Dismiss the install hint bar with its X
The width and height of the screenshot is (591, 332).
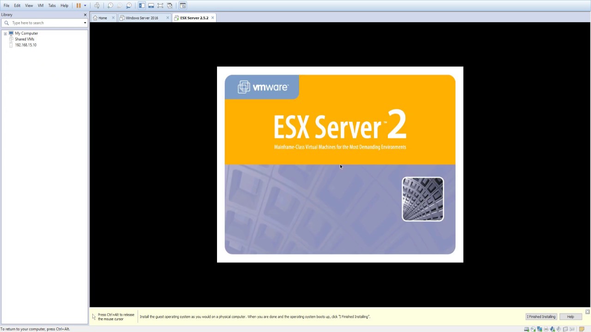tap(587, 312)
